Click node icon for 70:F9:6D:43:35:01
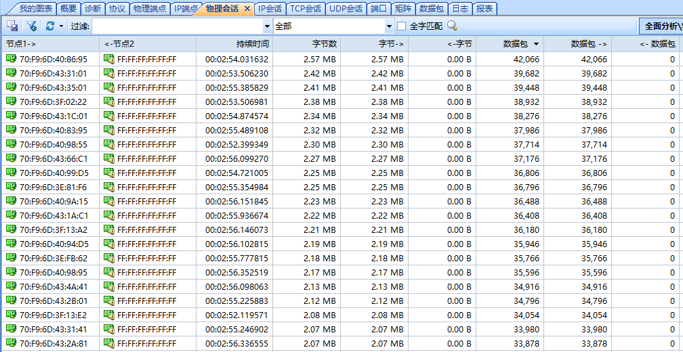This screenshot has height=352, width=683. pos(11,87)
